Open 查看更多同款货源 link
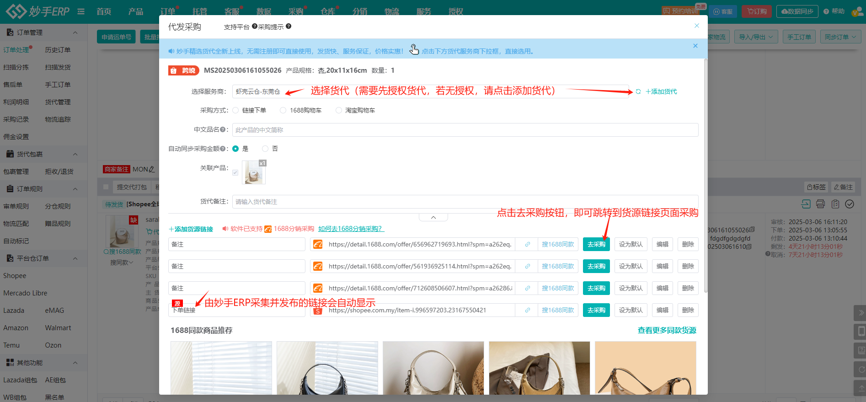 pos(667,330)
